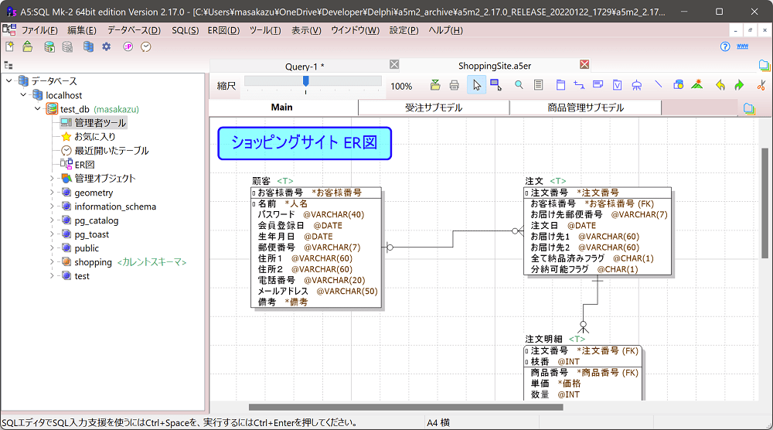Click the add and connect database icon
This screenshot has width=773, height=430.
[49, 47]
